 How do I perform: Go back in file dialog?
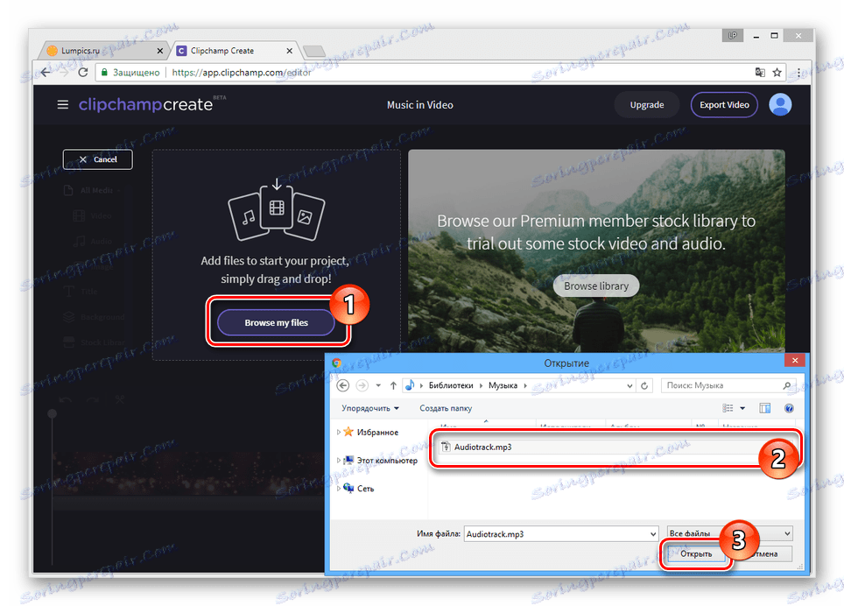(x=343, y=385)
